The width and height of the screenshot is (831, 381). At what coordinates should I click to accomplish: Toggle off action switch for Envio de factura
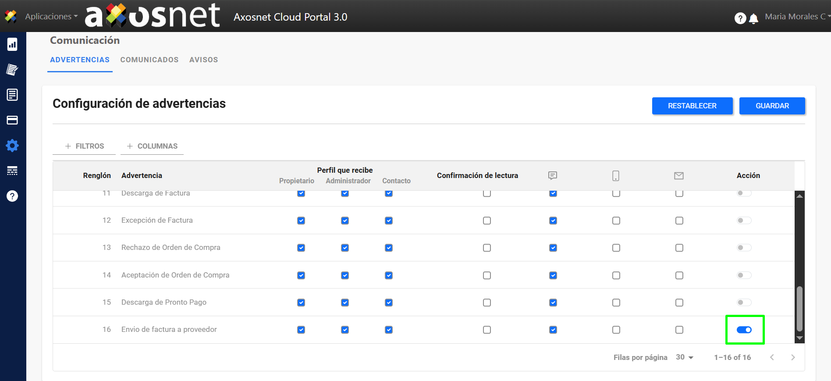(744, 330)
